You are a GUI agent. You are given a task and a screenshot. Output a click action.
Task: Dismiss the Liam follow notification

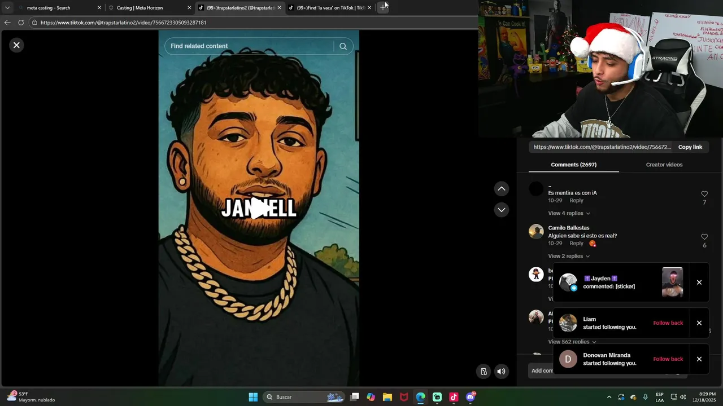click(x=699, y=323)
